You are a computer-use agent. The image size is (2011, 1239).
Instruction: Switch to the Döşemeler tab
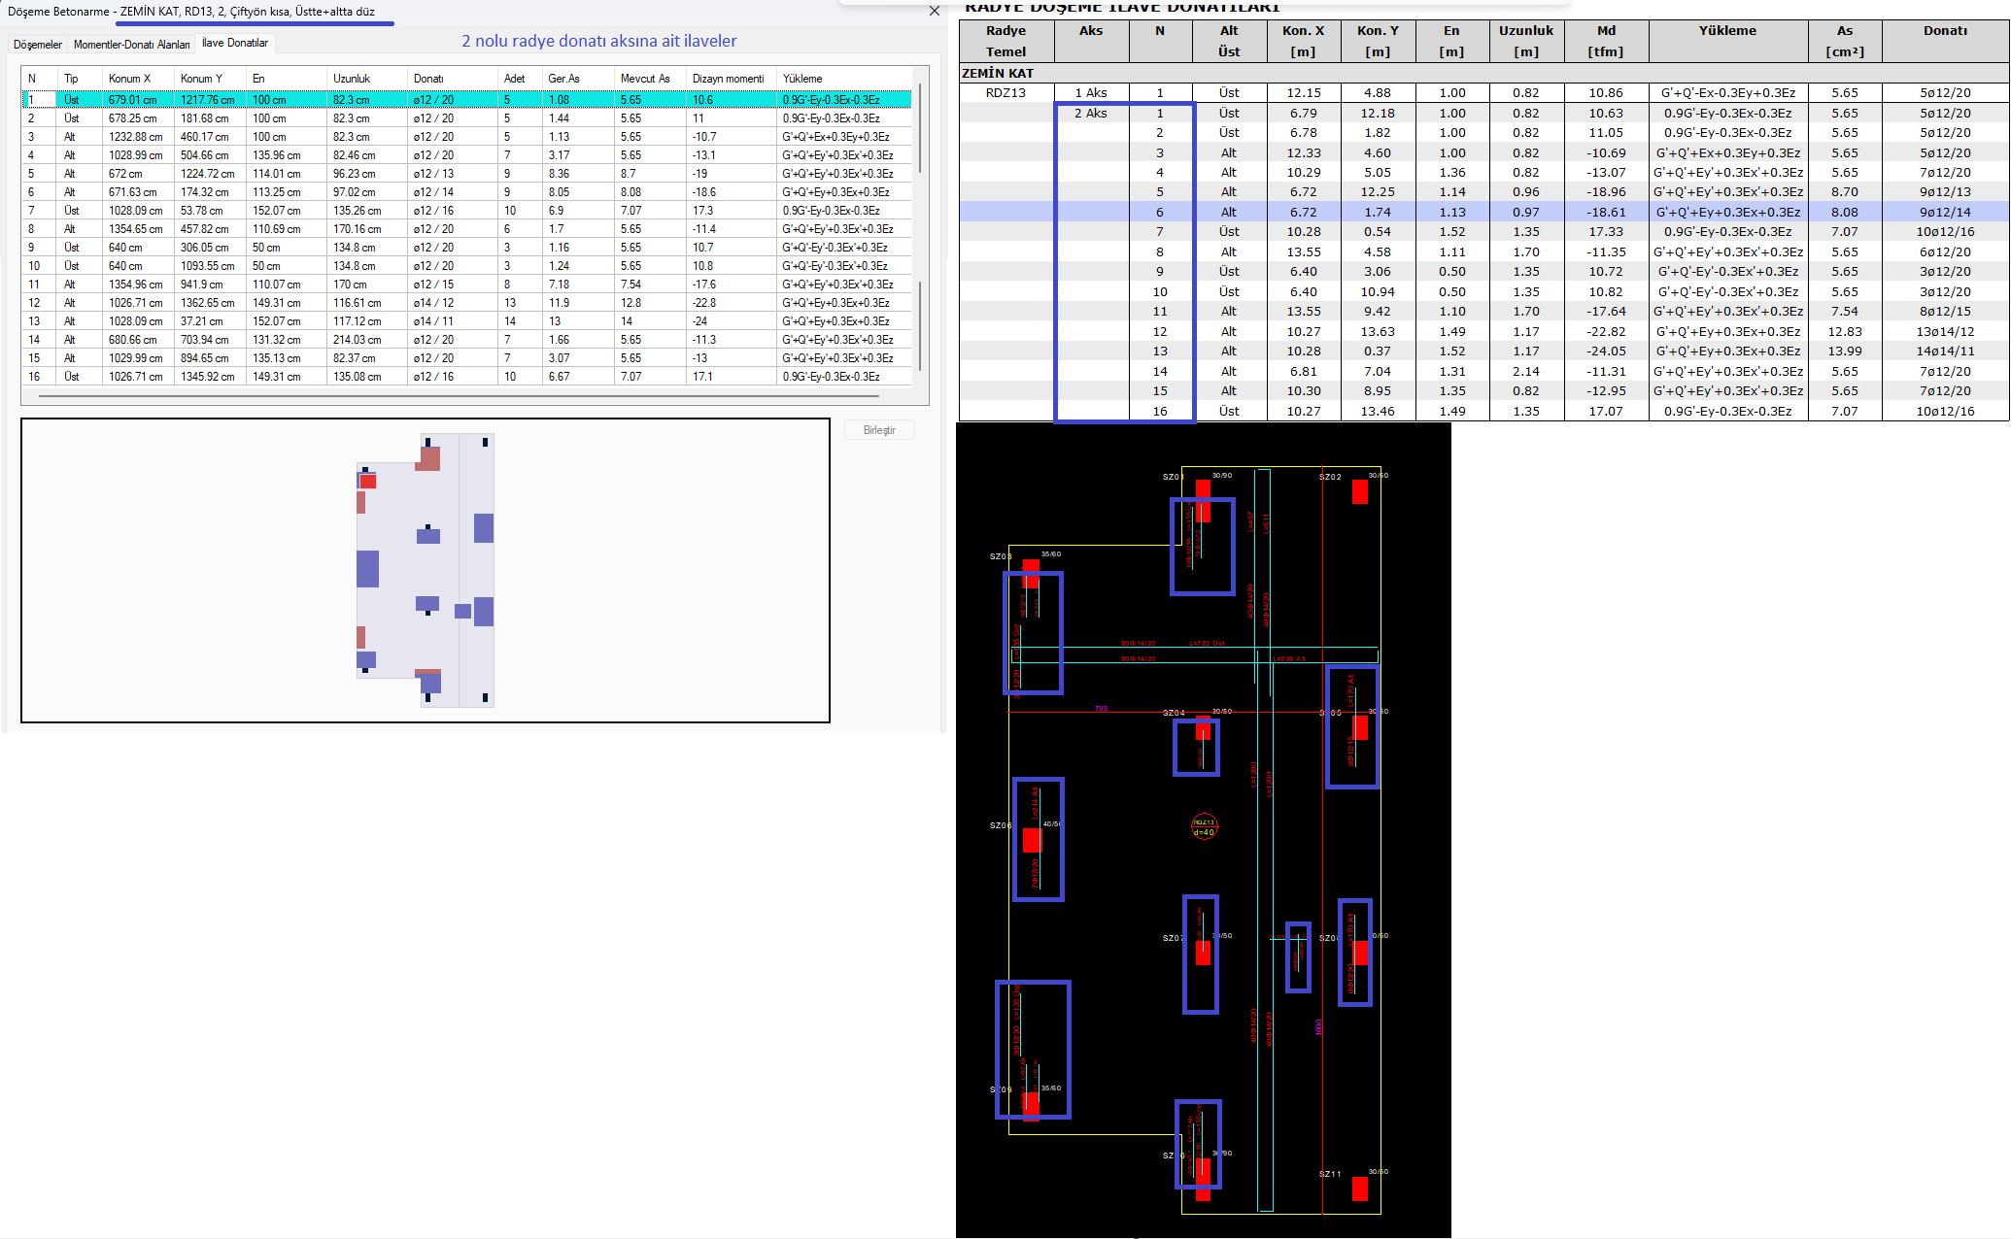pos(38,45)
